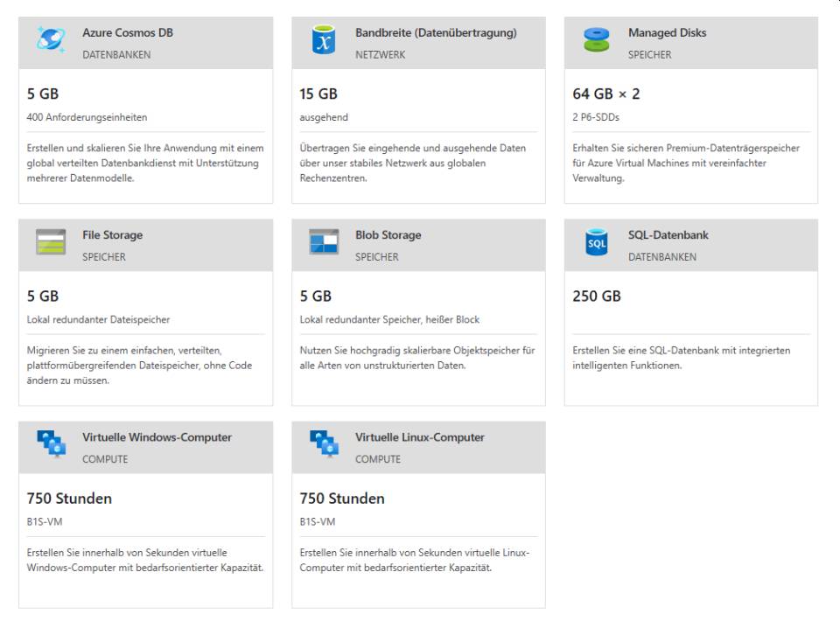
Task: Open the File Storage heading
Action: point(113,235)
